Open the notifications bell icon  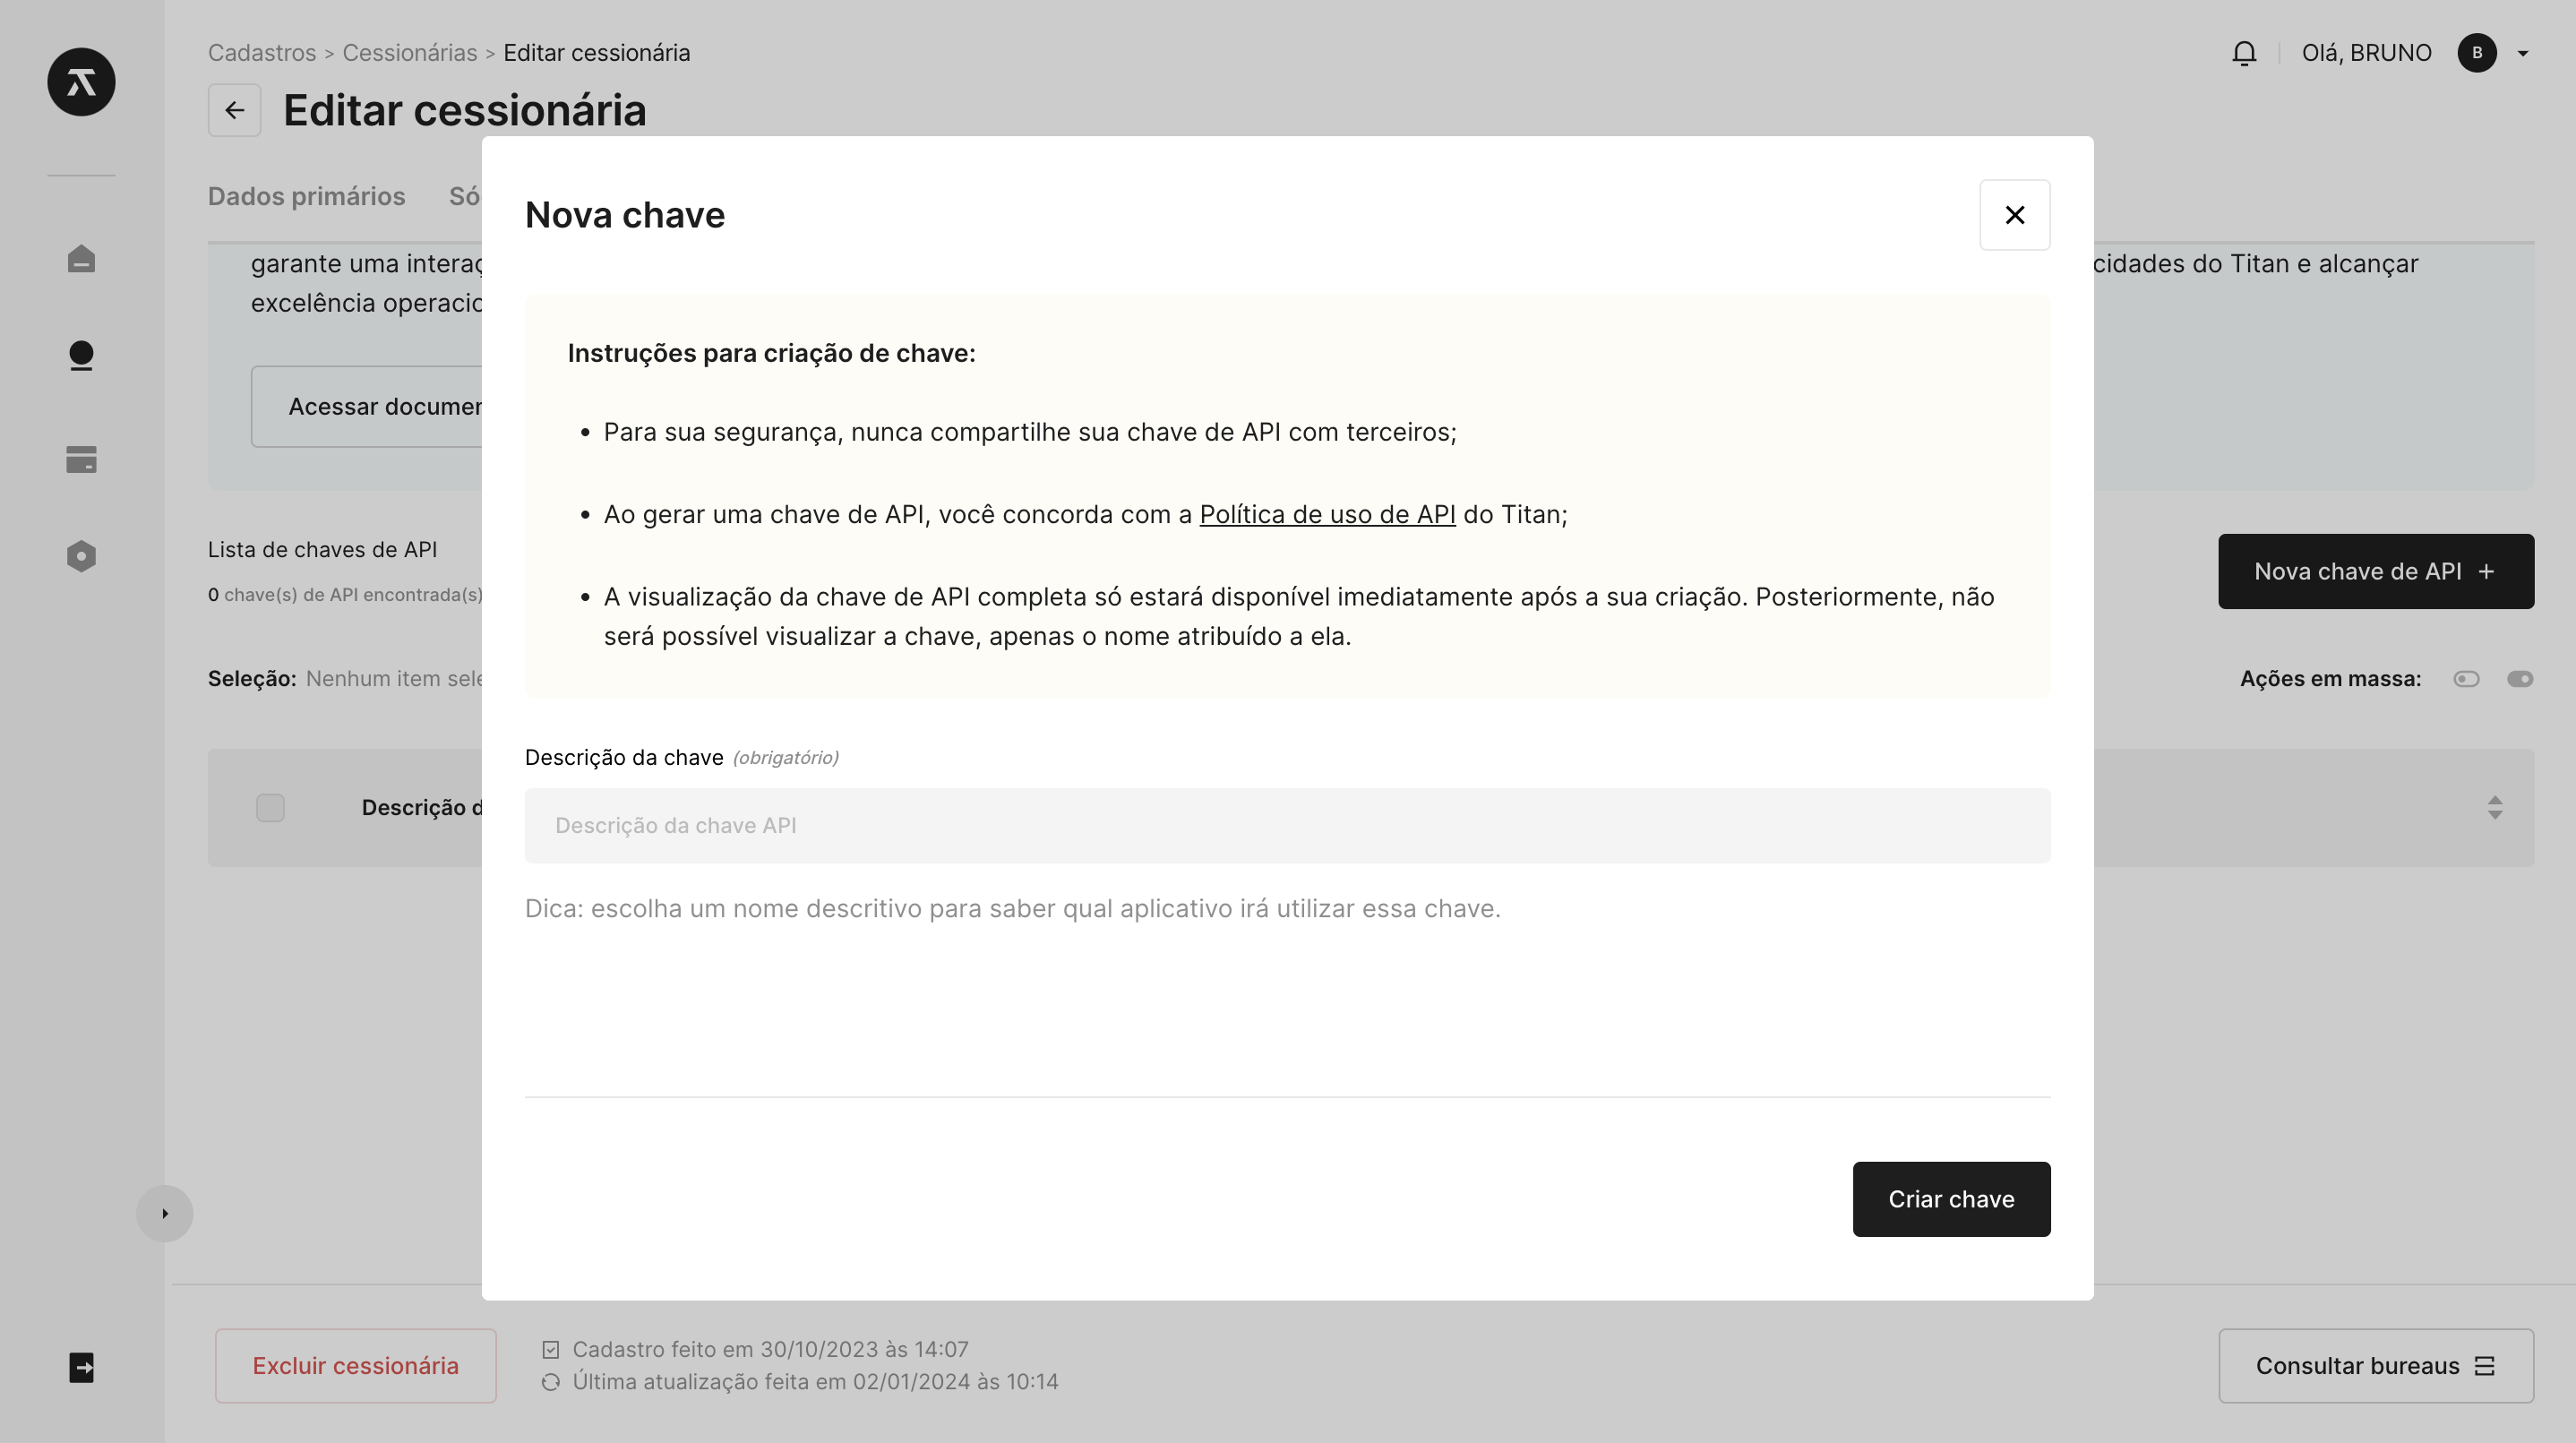[2244, 53]
